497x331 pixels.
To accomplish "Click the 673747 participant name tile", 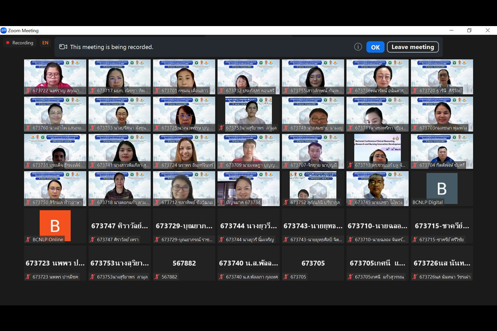I will pos(119,226).
